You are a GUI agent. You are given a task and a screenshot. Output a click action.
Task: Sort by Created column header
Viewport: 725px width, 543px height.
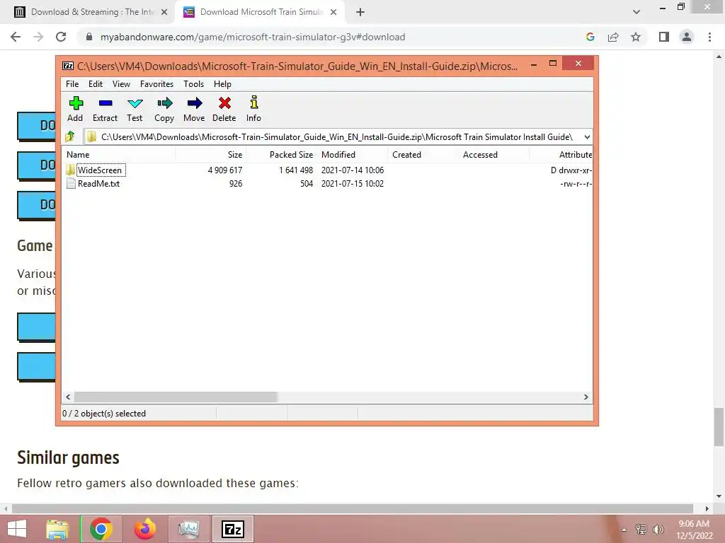pos(423,155)
